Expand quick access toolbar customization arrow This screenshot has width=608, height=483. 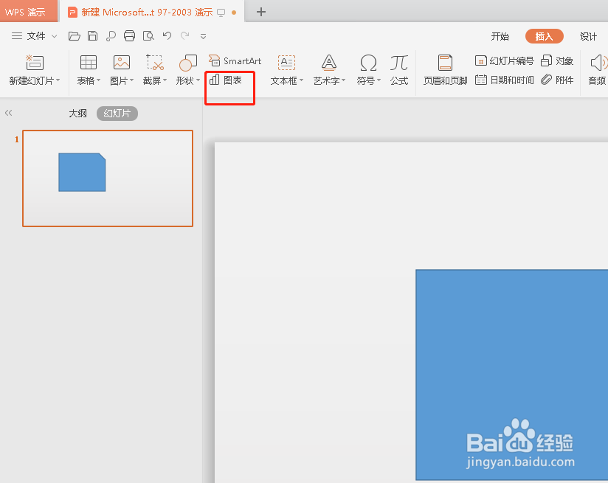[x=203, y=36]
